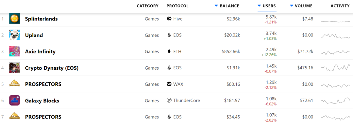Open the Galaxy Blocks name link

coord(42,101)
